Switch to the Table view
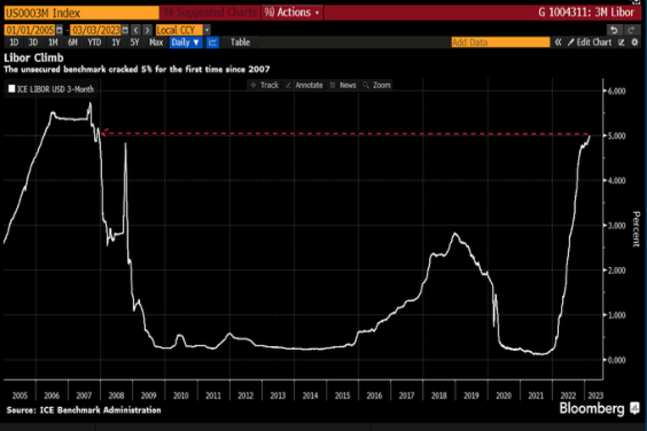 click(x=240, y=42)
